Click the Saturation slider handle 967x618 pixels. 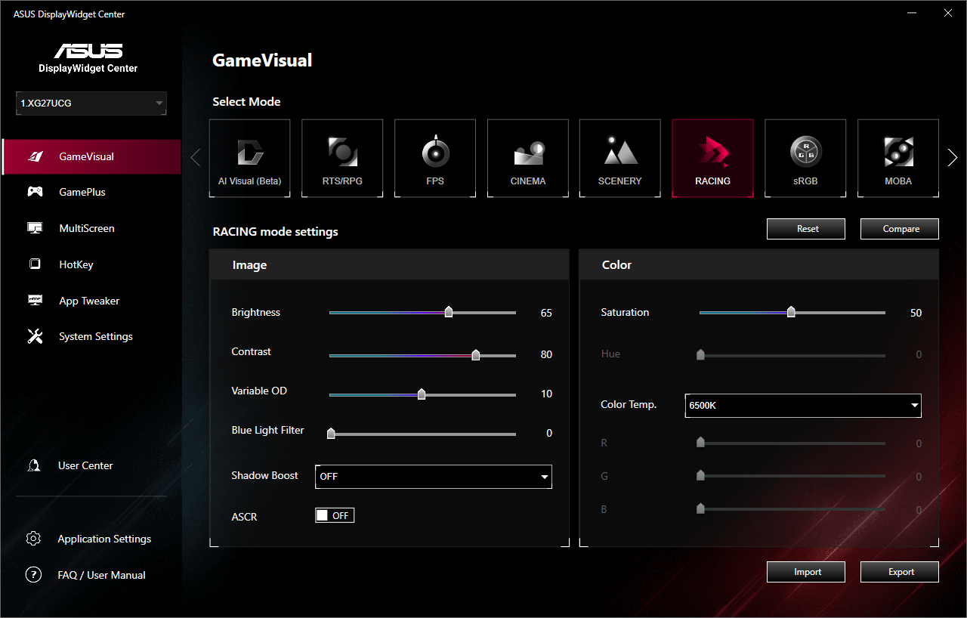coord(791,312)
